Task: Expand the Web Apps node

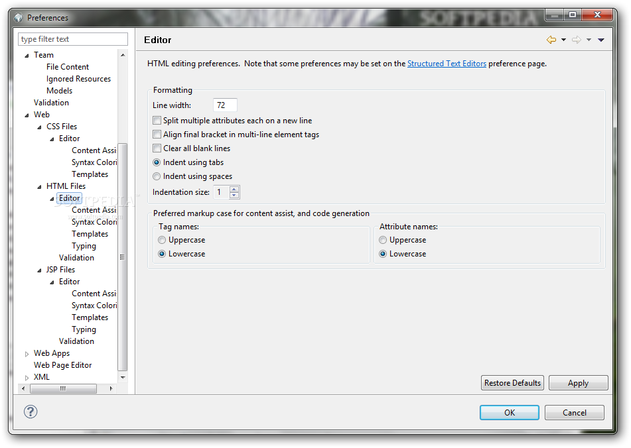Action: point(27,354)
